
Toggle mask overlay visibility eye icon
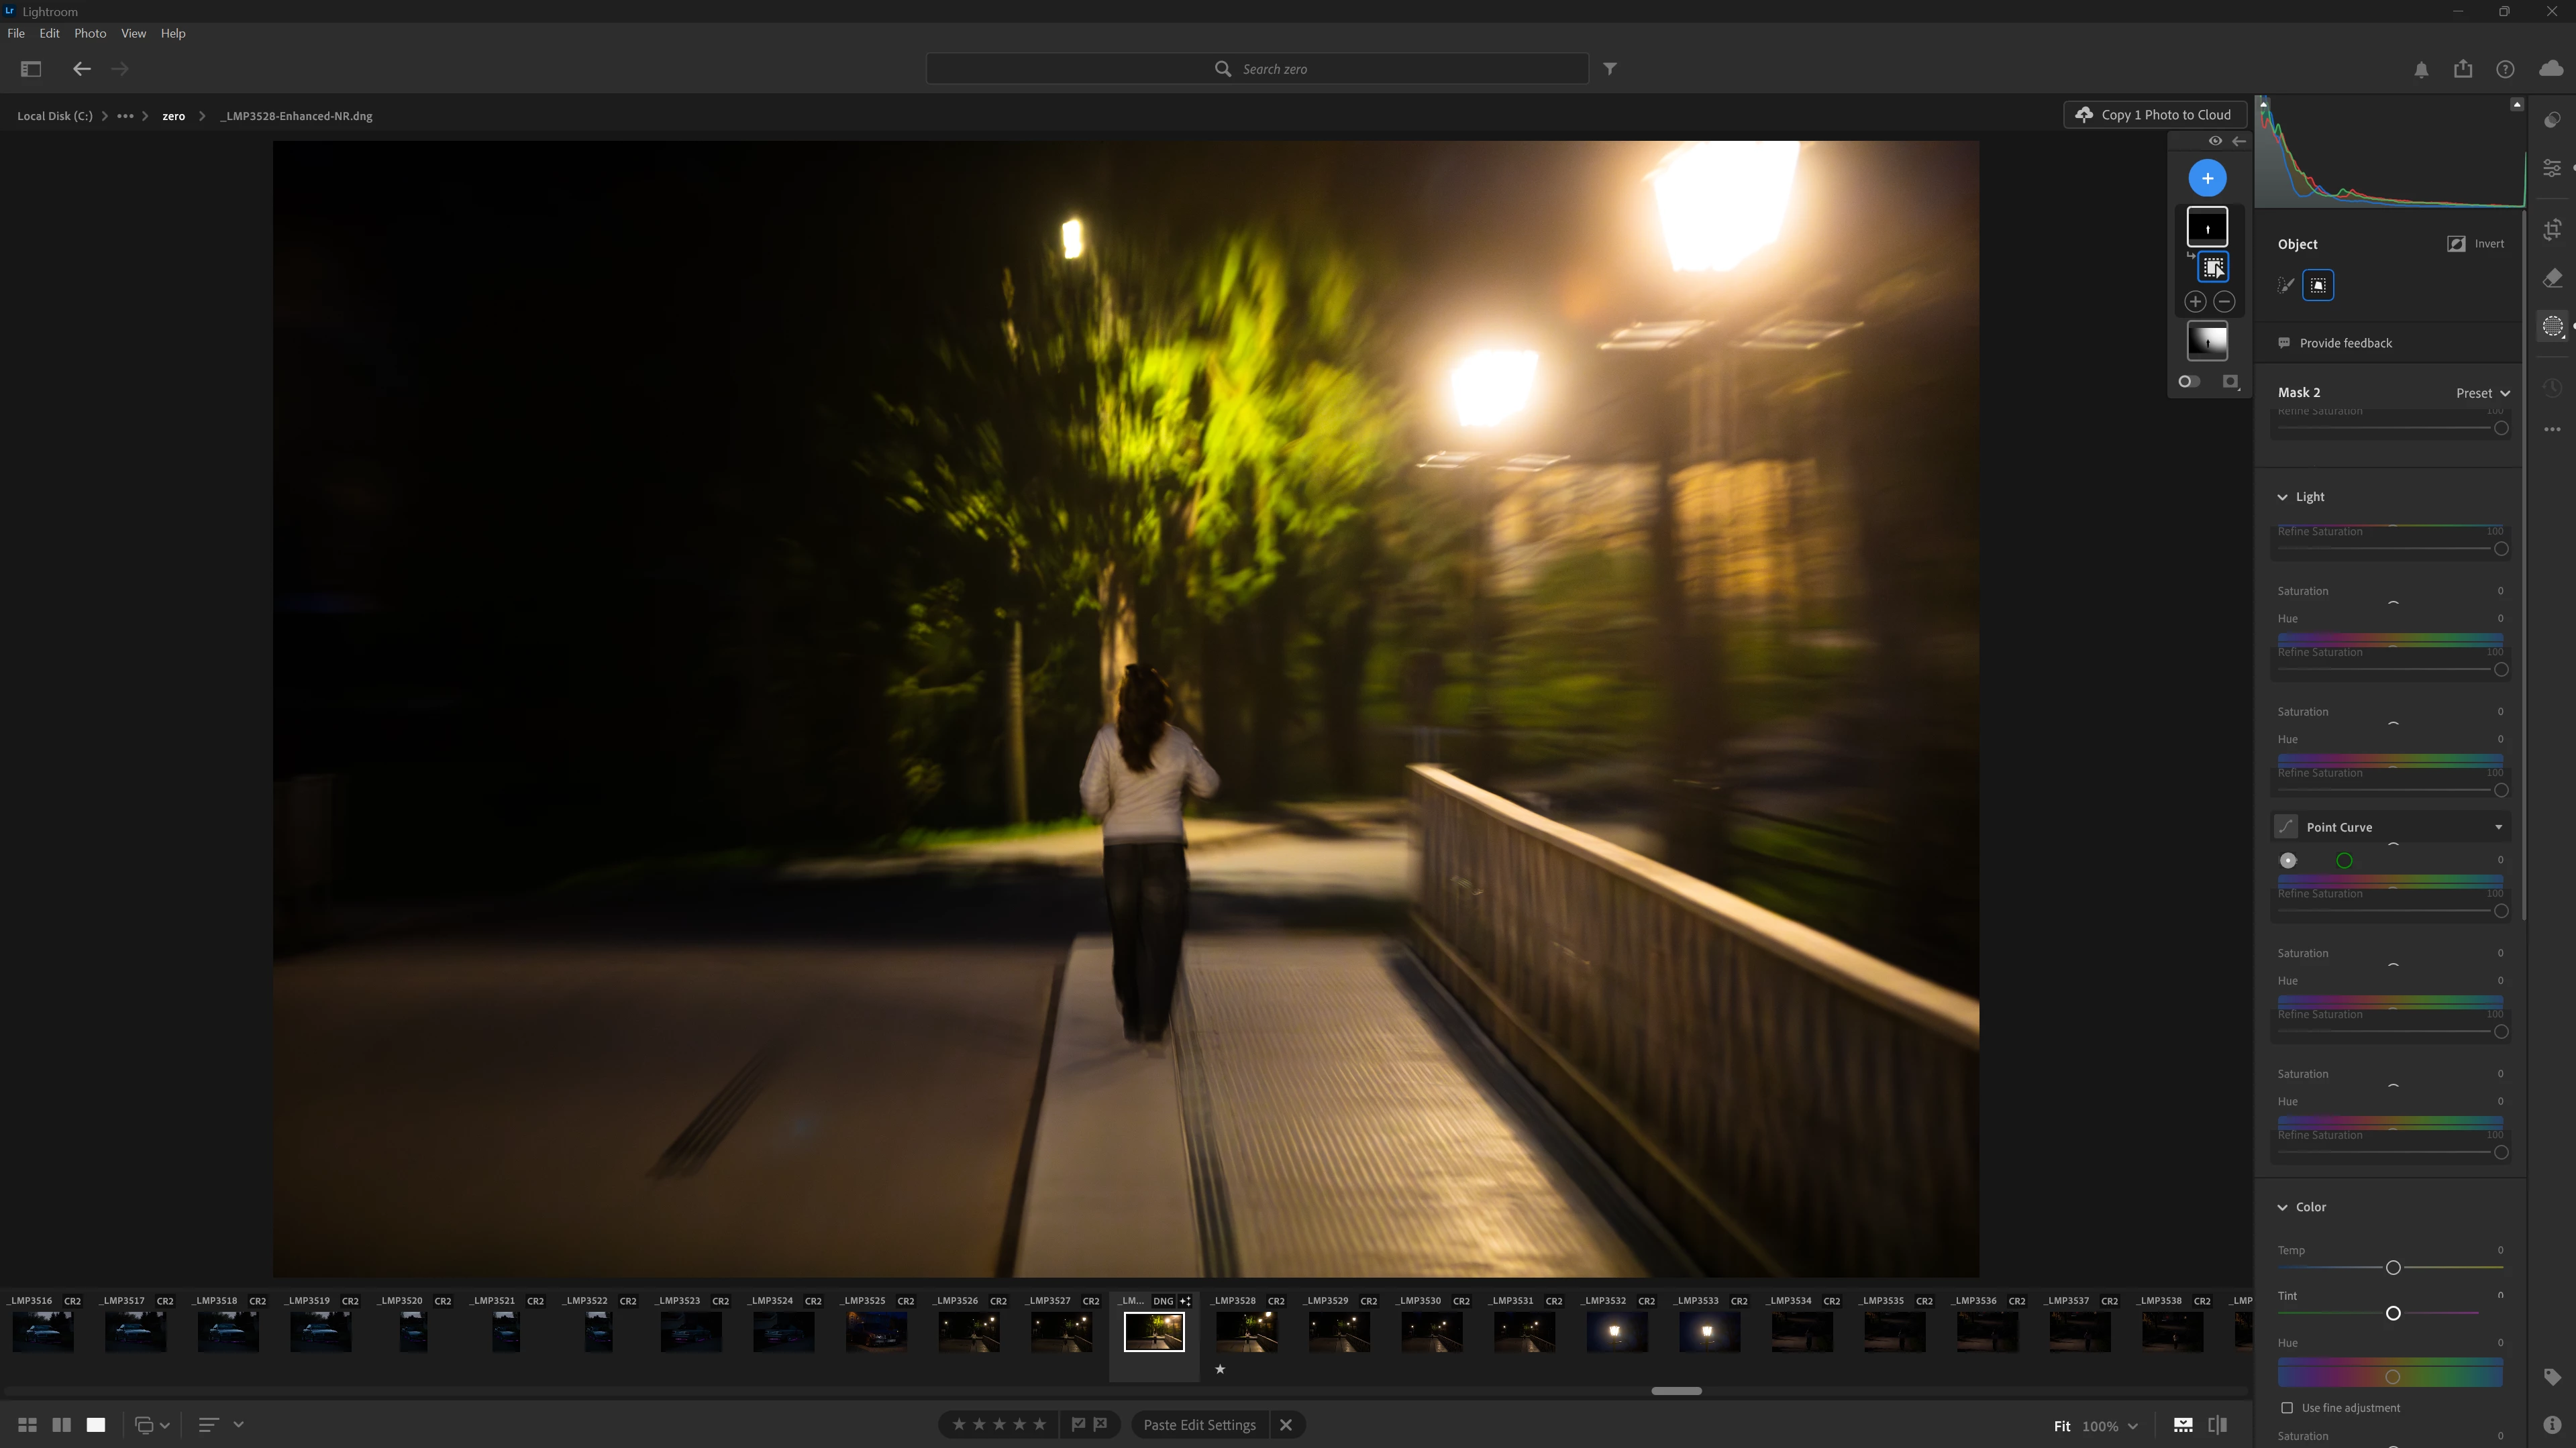[x=2215, y=141]
